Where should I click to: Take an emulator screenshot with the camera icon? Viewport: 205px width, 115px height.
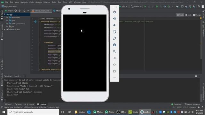coord(114,45)
